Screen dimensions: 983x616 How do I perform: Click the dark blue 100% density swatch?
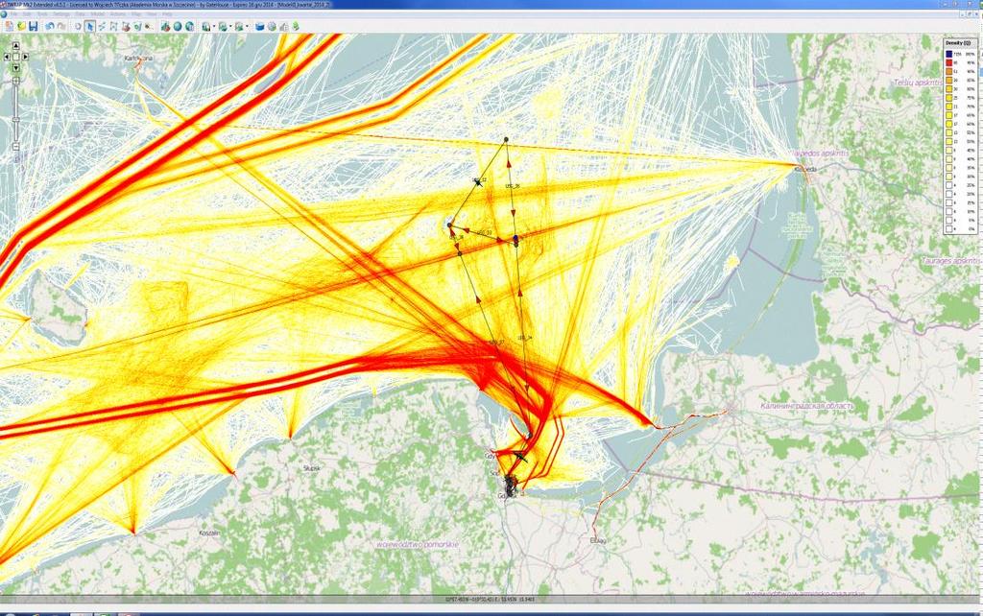click(949, 55)
